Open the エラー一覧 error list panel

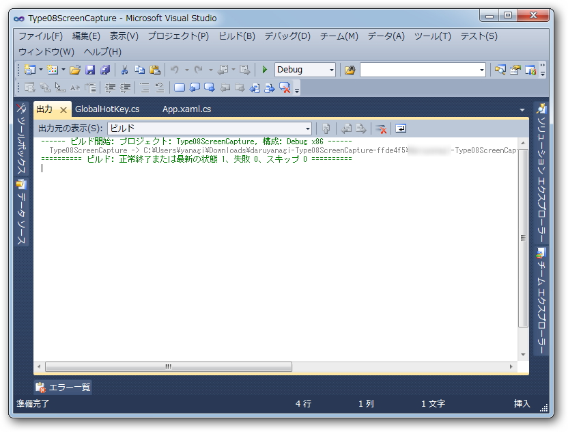[63, 387]
